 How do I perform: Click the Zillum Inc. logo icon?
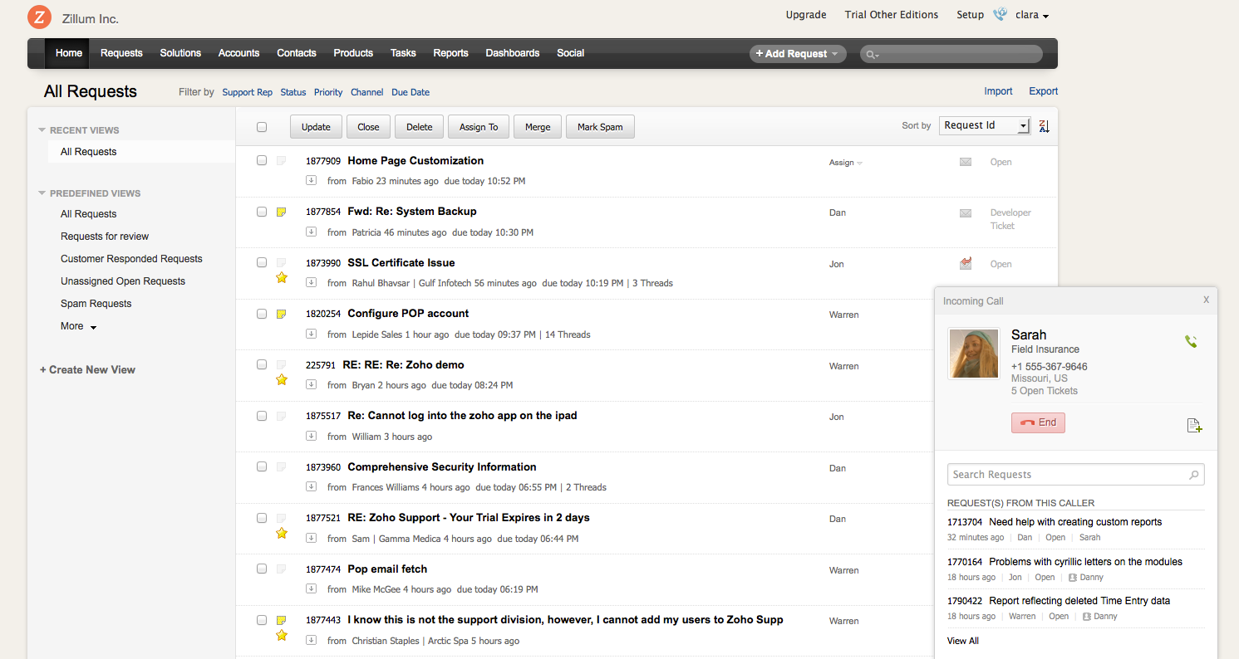point(39,17)
